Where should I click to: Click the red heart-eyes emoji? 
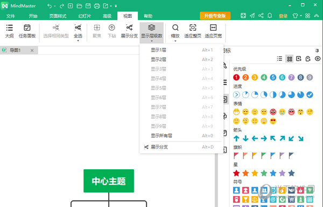[x=273, y=121]
